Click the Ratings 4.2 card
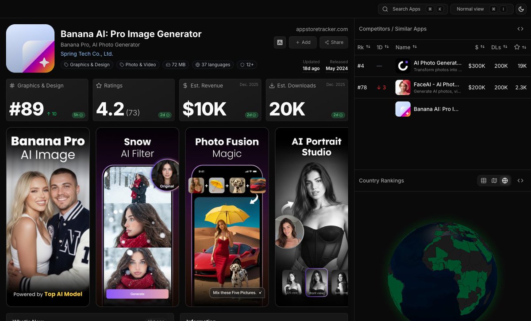Screen dimensions: 531x321 pyautogui.click(x=134, y=100)
